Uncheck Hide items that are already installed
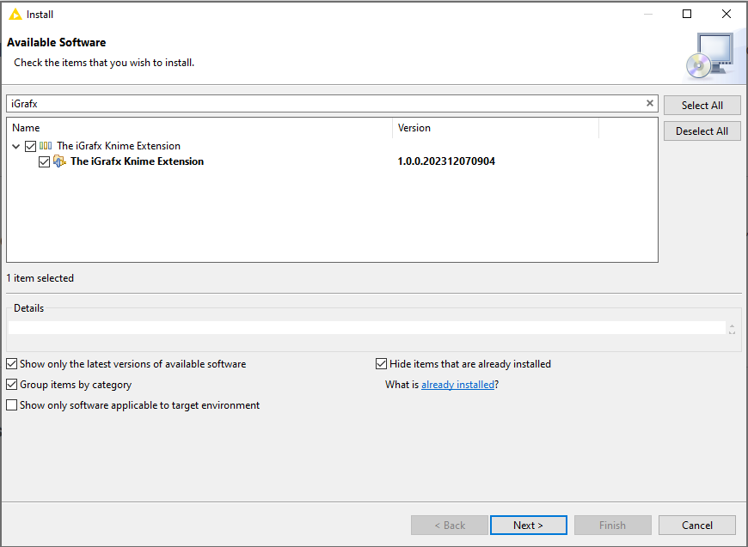The image size is (748, 547). point(381,363)
